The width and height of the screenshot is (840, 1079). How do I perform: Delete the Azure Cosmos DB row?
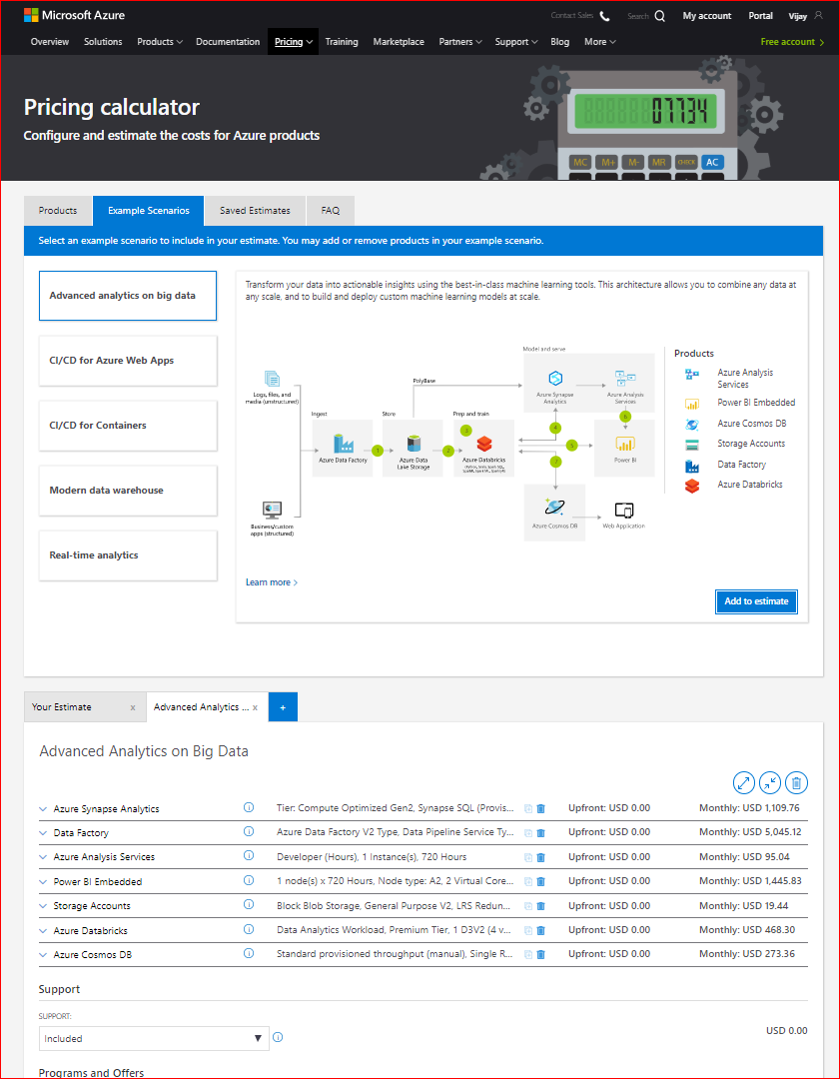pyautogui.click(x=540, y=954)
